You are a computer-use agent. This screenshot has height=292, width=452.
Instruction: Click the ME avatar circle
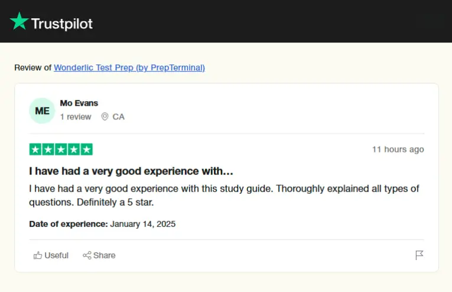click(42, 111)
